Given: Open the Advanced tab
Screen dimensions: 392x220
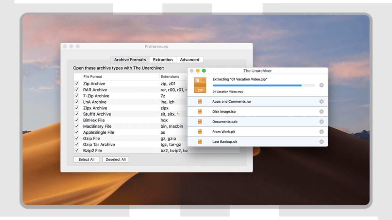Looking at the screenshot, I should (x=189, y=60).
